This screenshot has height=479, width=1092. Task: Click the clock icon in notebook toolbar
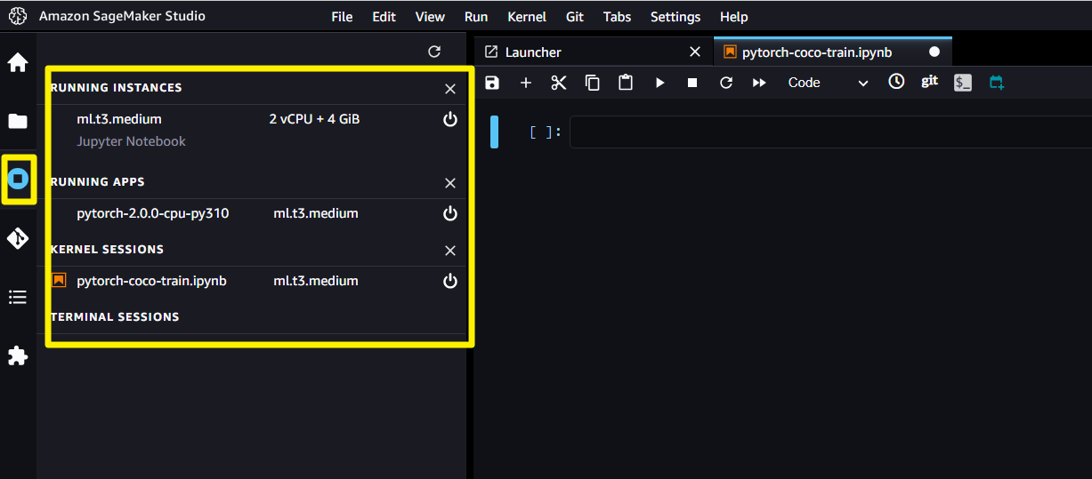896,82
